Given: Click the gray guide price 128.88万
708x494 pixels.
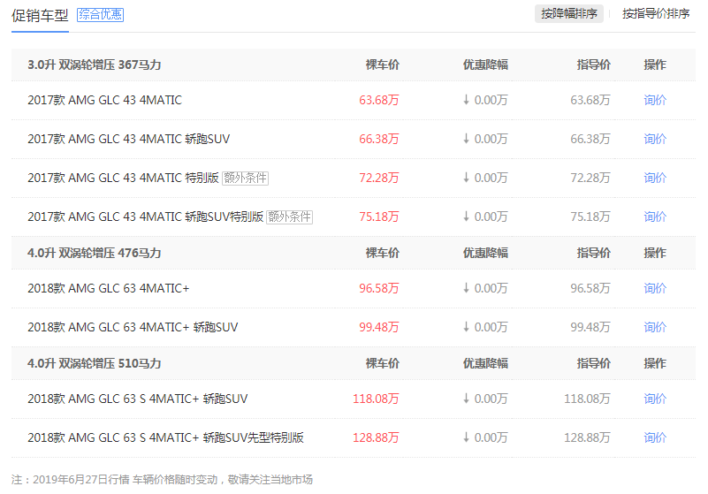Looking at the screenshot, I should [587, 437].
